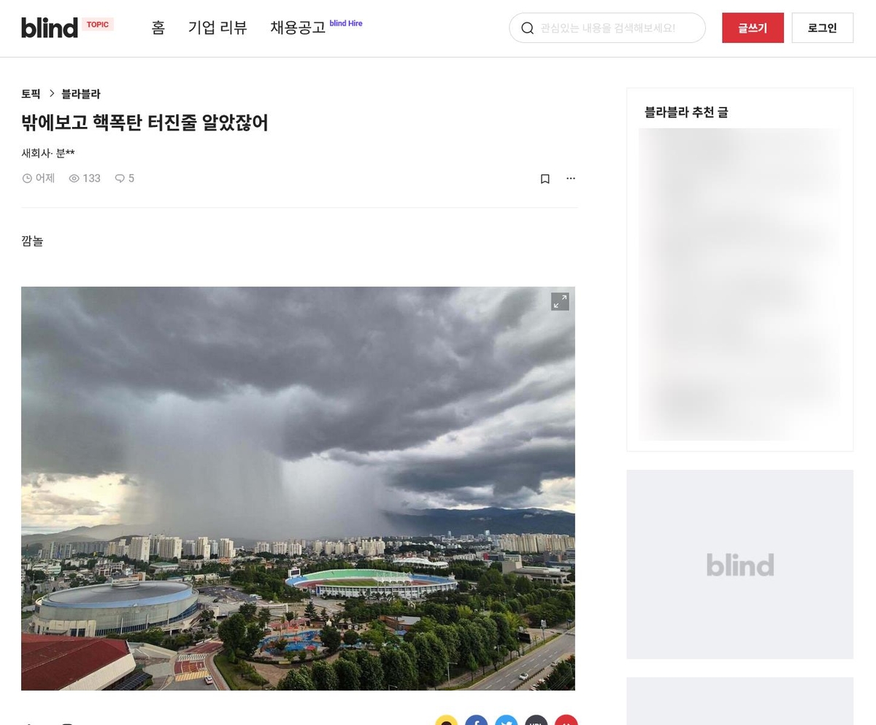This screenshot has width=876, height=725.
Task: Open the 기업 리뷰 menu
Action: (218, 28)
